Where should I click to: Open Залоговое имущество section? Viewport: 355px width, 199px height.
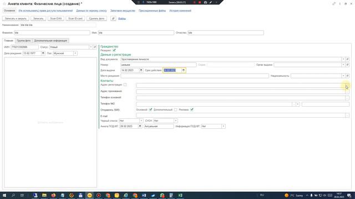123,11
